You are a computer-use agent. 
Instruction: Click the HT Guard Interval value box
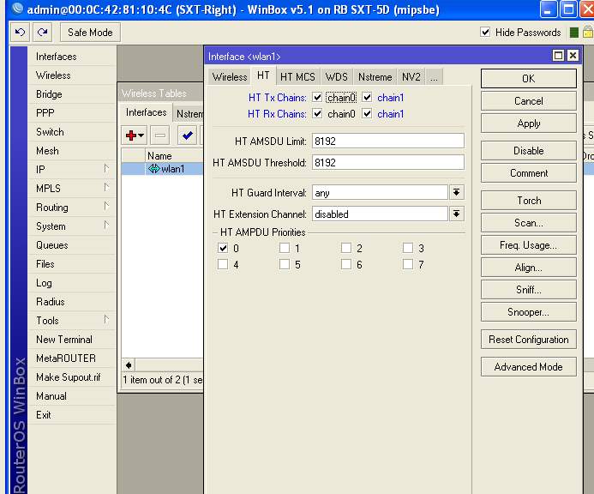[380, 193]
